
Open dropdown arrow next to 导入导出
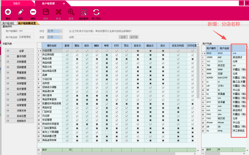104,14
